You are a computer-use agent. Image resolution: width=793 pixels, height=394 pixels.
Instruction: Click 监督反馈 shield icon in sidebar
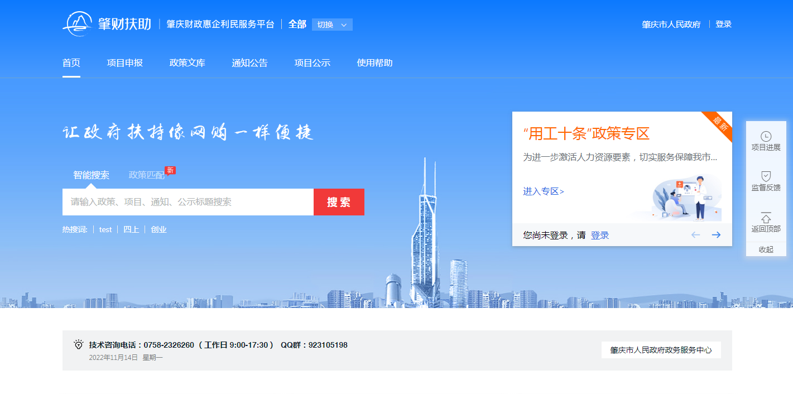tap(766, 176)
